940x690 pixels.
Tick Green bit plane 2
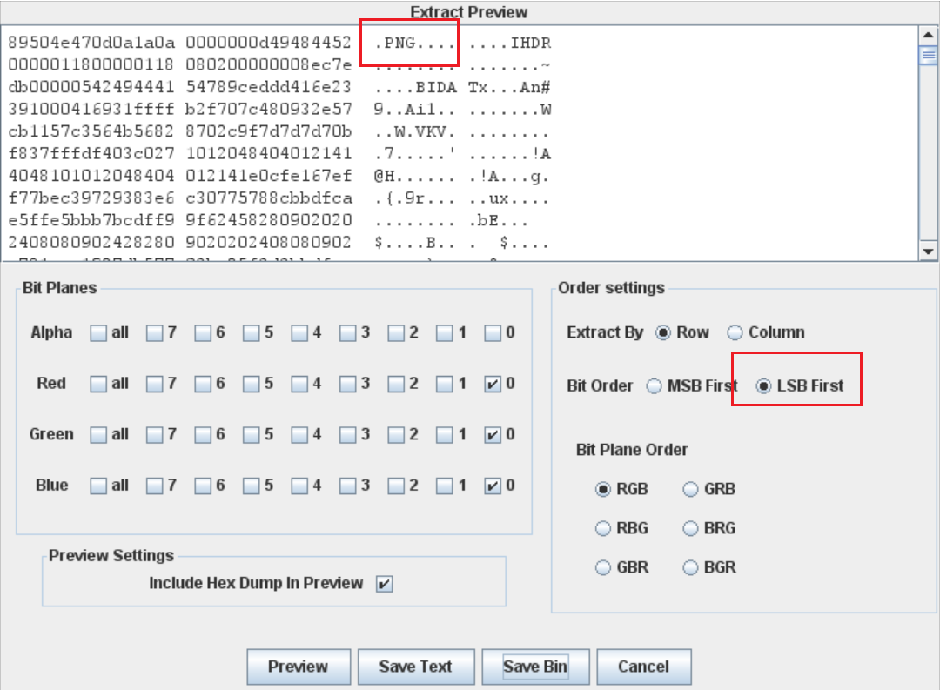tap(396, 435)
